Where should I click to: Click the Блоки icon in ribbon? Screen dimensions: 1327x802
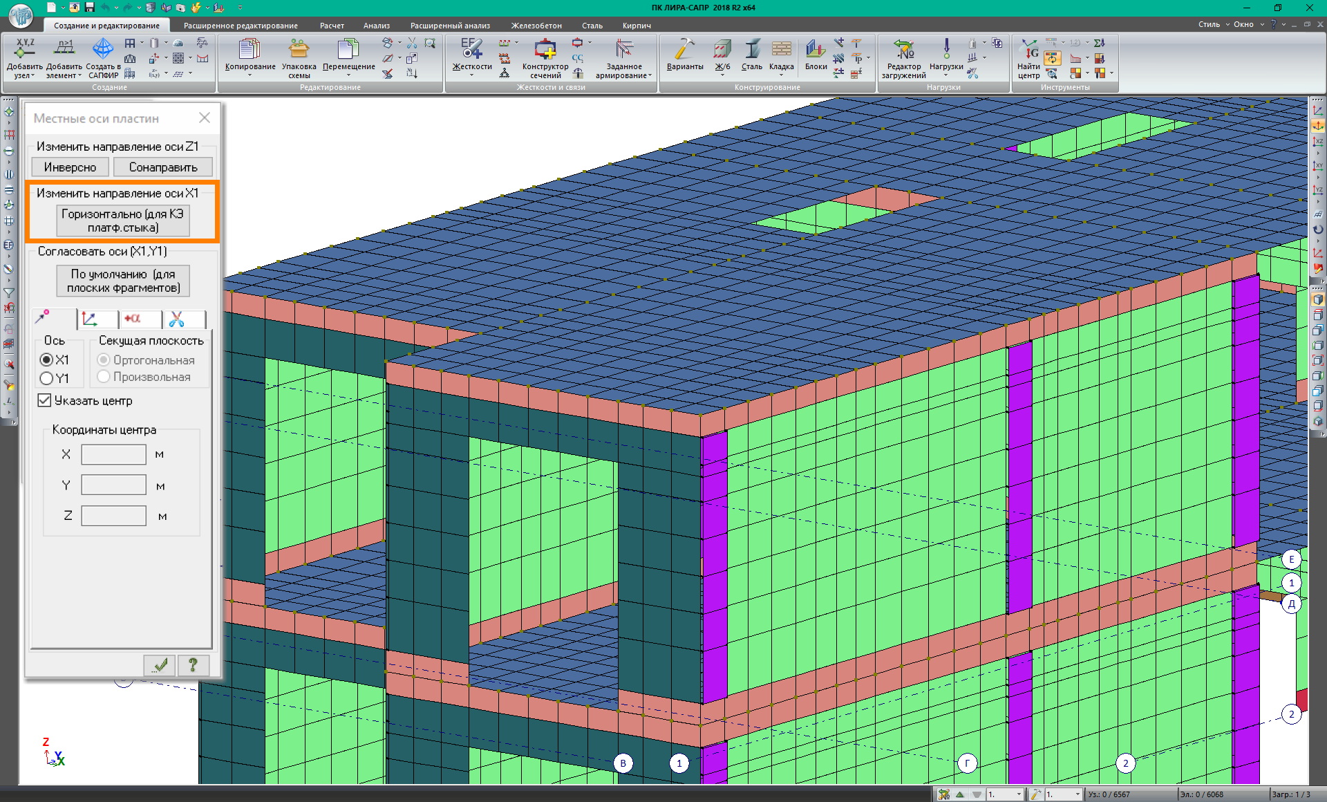pyautogui.click(x=816, y=50)
